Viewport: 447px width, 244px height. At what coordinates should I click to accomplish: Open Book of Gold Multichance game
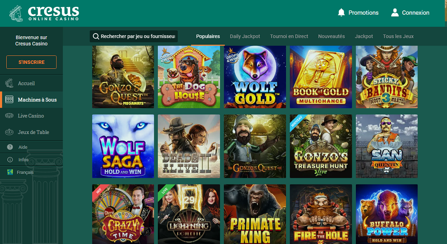(320, 77)
